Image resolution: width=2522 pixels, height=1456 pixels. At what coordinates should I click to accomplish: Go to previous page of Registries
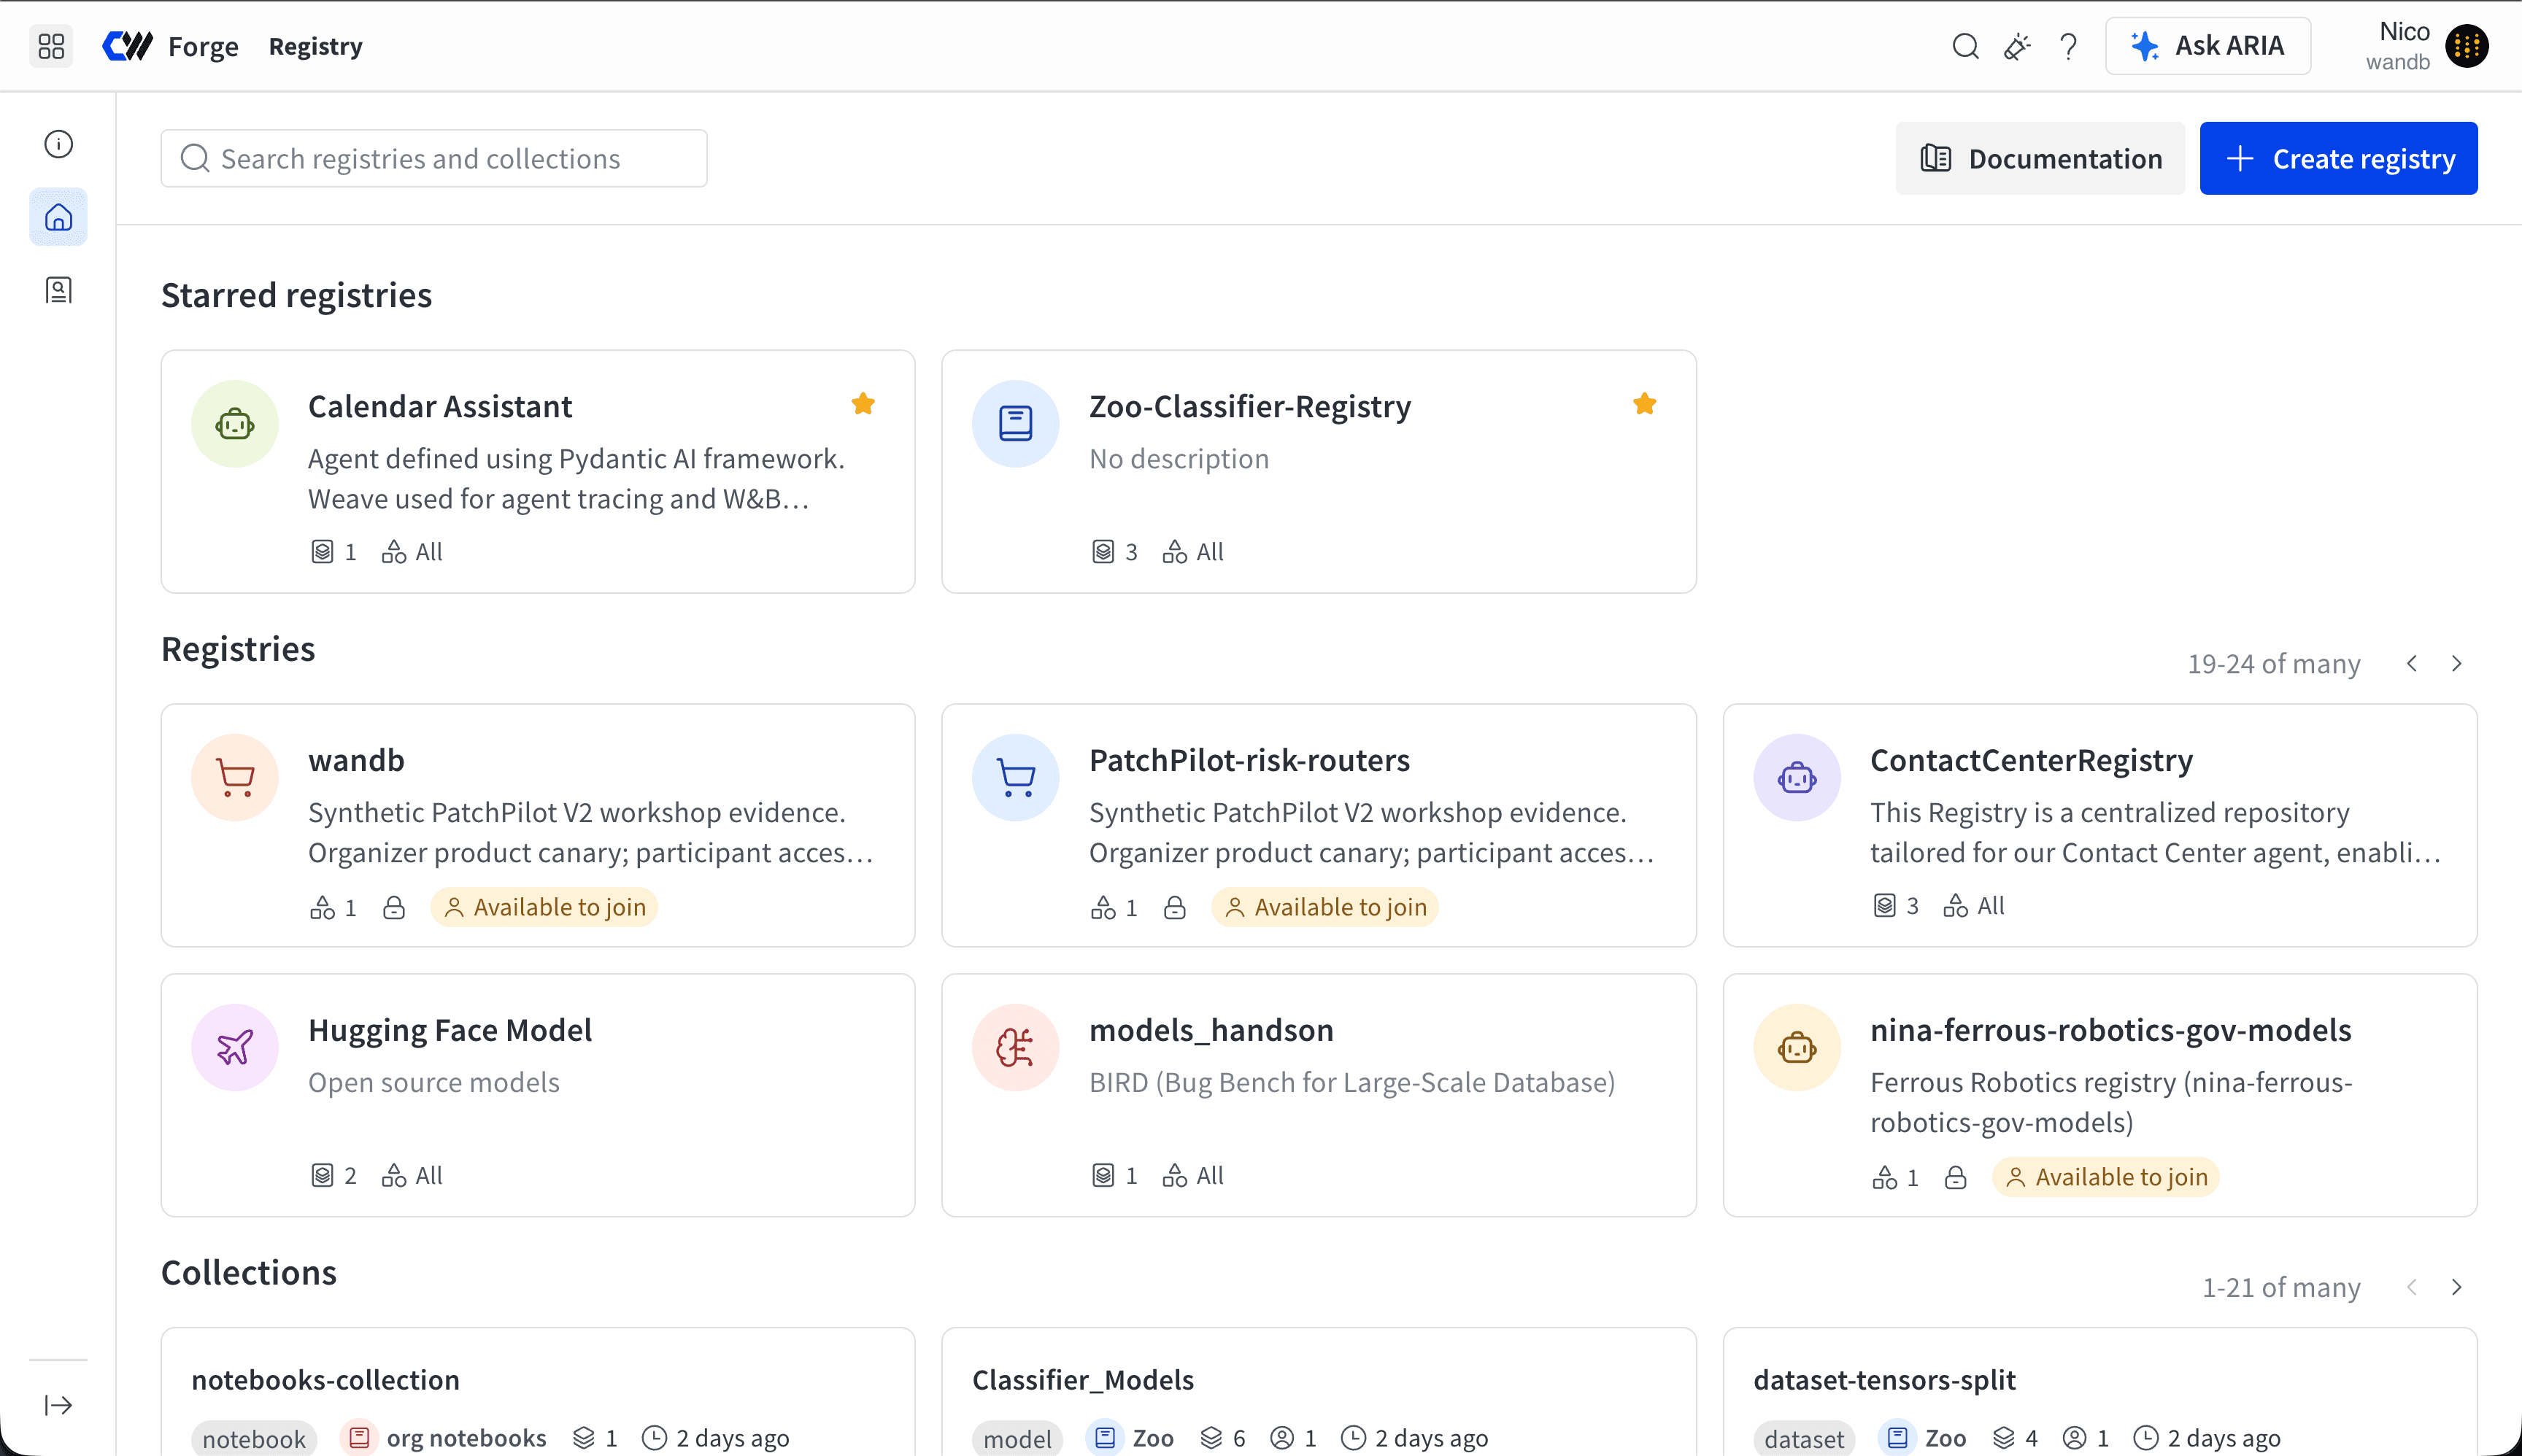coord(2412,664)
